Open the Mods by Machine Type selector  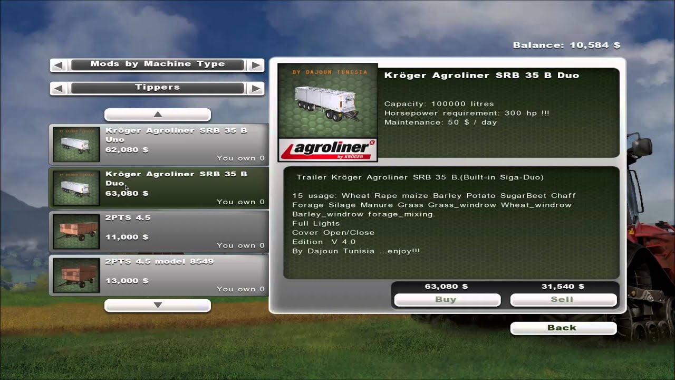[157, 64]
